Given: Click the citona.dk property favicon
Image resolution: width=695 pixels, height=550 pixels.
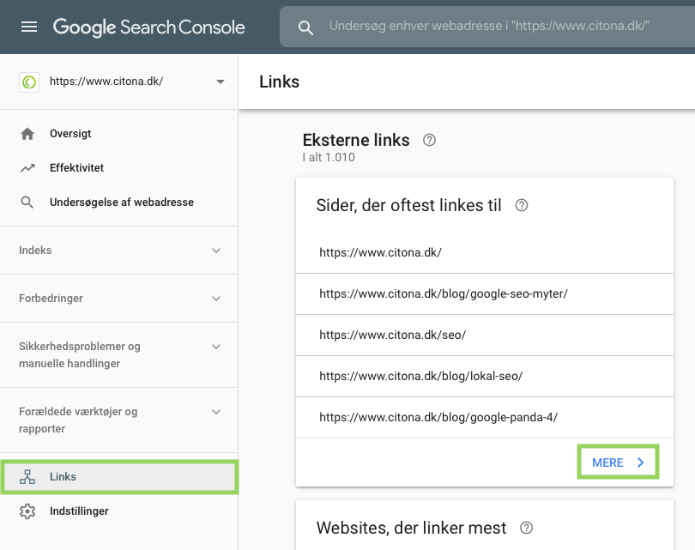Looking at the screenshot, I should 29,82.
